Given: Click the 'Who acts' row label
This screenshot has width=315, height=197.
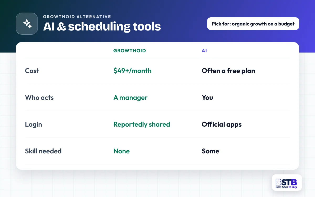Looking at the screenshot, I should [39, 97].
